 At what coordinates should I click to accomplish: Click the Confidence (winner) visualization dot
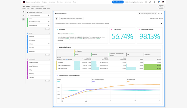139,30
